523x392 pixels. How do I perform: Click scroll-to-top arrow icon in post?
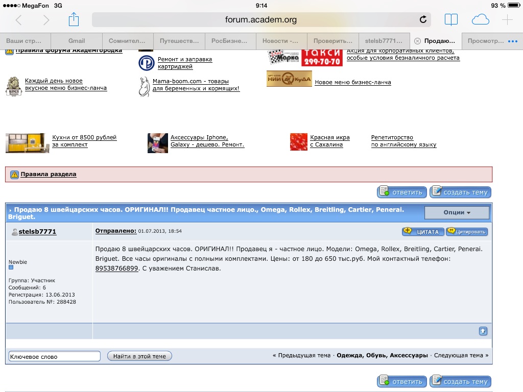(483, 331)
